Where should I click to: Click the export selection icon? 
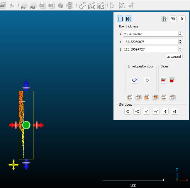click(164, 19)
